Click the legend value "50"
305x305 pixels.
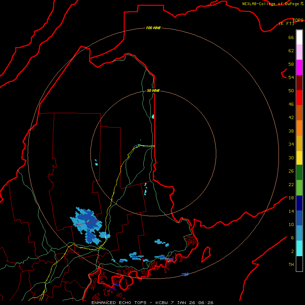point(291,90)
